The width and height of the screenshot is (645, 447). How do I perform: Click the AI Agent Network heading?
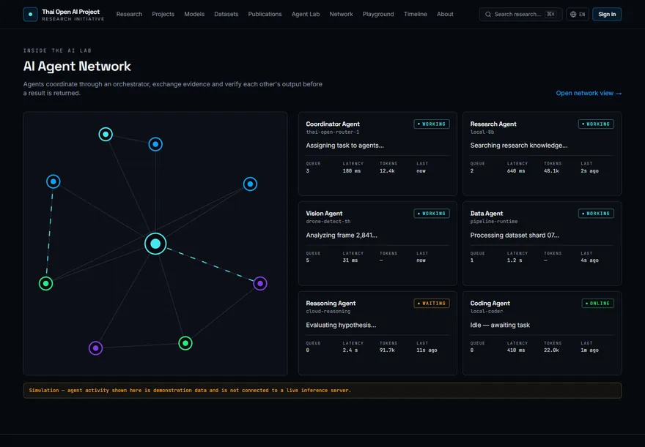(77, 67)
